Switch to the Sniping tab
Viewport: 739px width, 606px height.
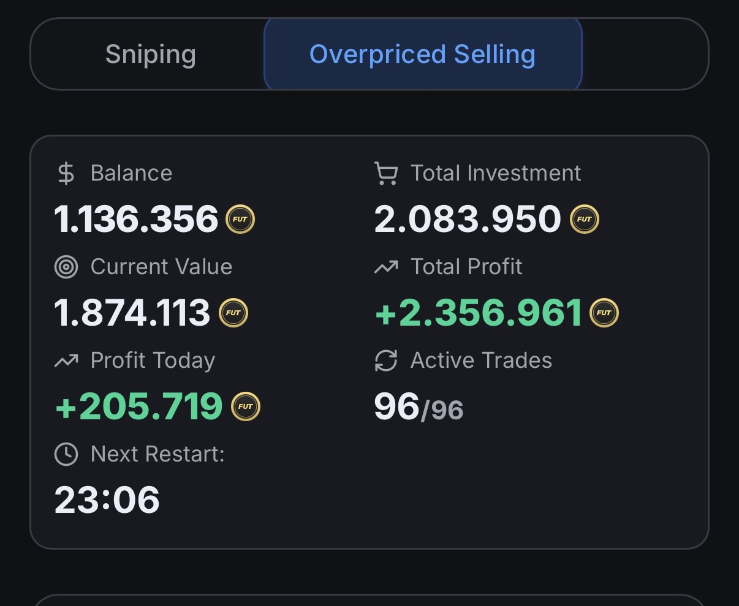click(150, 54)
